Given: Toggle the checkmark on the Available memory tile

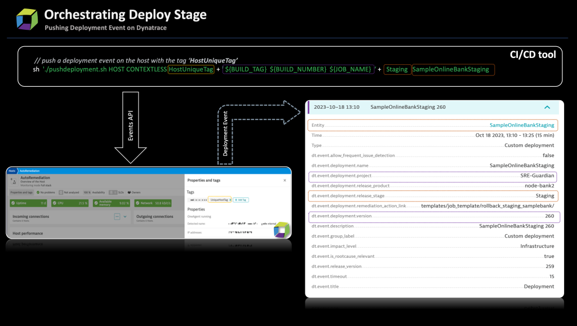Looking at the screenshot, I should click(96, 203).
